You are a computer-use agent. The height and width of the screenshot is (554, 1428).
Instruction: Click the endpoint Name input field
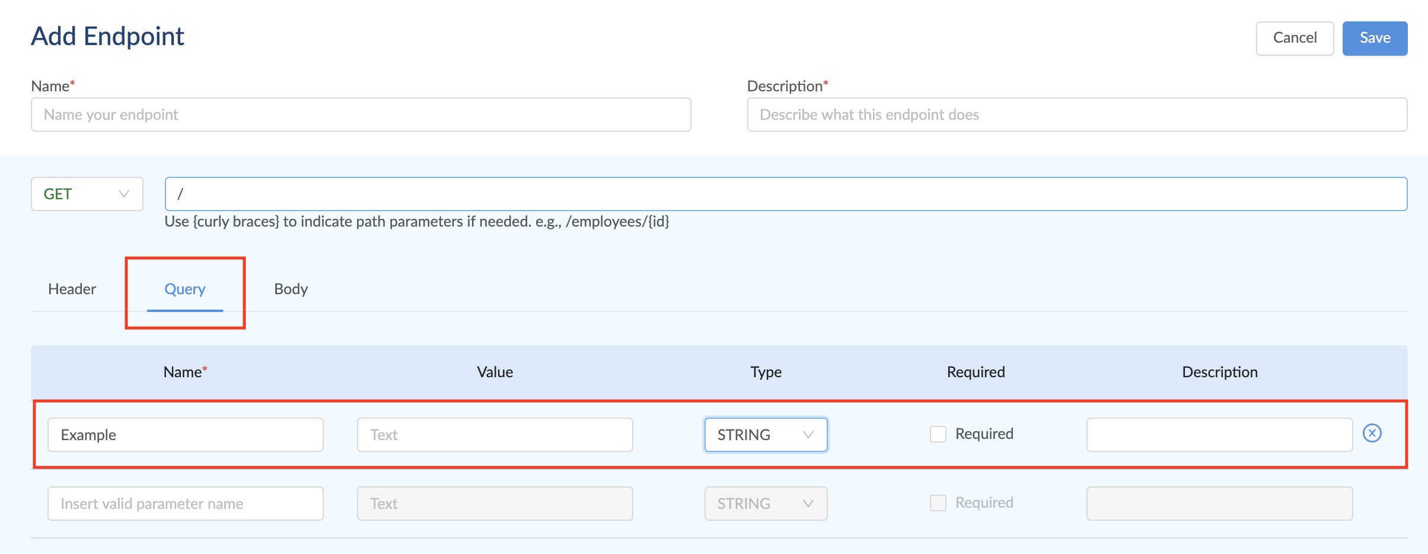[360, 114]
